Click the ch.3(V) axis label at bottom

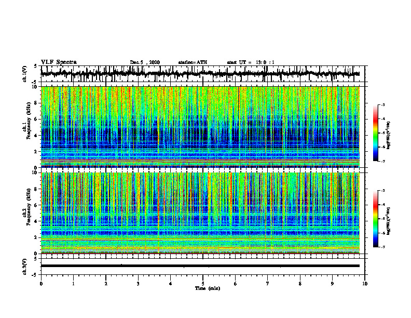[x=25, y=267]
